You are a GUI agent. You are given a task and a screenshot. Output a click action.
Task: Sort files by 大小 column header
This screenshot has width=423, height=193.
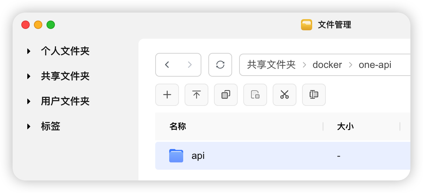pos(345,126)
